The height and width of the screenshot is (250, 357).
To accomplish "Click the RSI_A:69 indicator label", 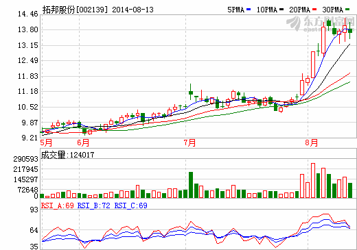I will [58, 205].
